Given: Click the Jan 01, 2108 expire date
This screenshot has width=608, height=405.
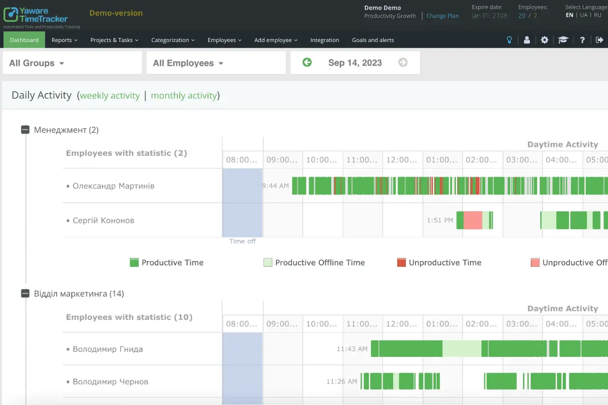Looking at the screenshot, I should [490, 16].
